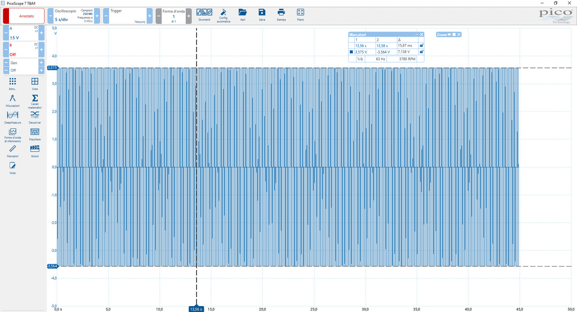
Task: Open the Altro more-tools icon
Action: pyautogui.click(x=13, y=84)
